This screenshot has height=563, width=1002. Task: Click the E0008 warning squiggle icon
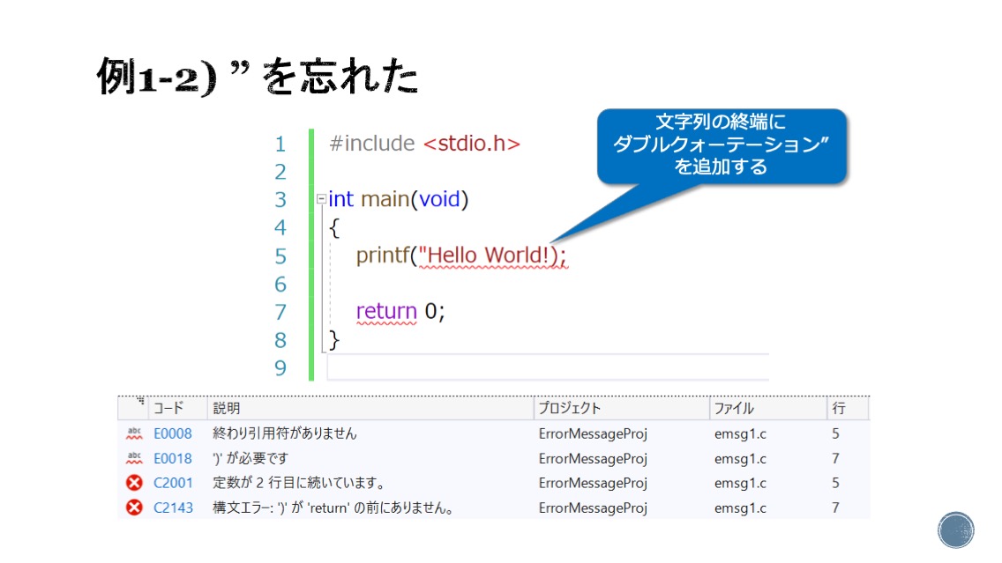[134, 433]
